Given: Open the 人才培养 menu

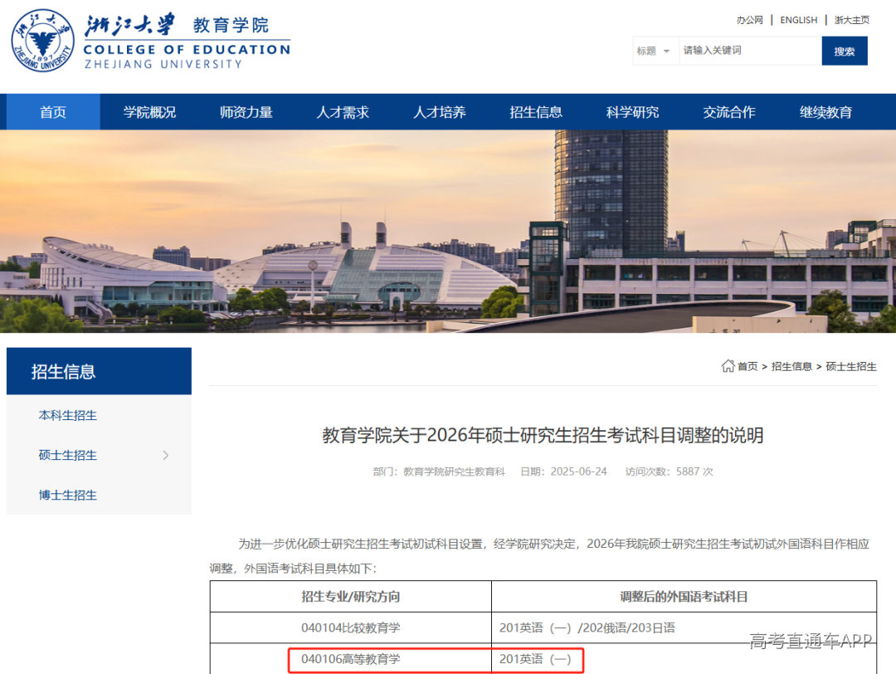Looking at the screenshot, I should pyautogui.click(x=440, y=112).
